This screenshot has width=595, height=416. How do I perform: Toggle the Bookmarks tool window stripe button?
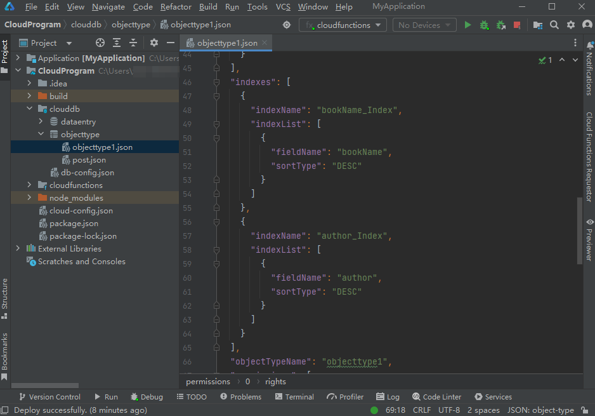tap(4, 356)
